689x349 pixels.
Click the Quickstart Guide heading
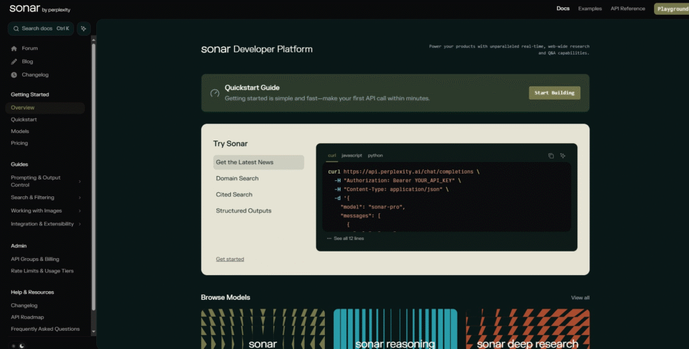coord(252,88)
